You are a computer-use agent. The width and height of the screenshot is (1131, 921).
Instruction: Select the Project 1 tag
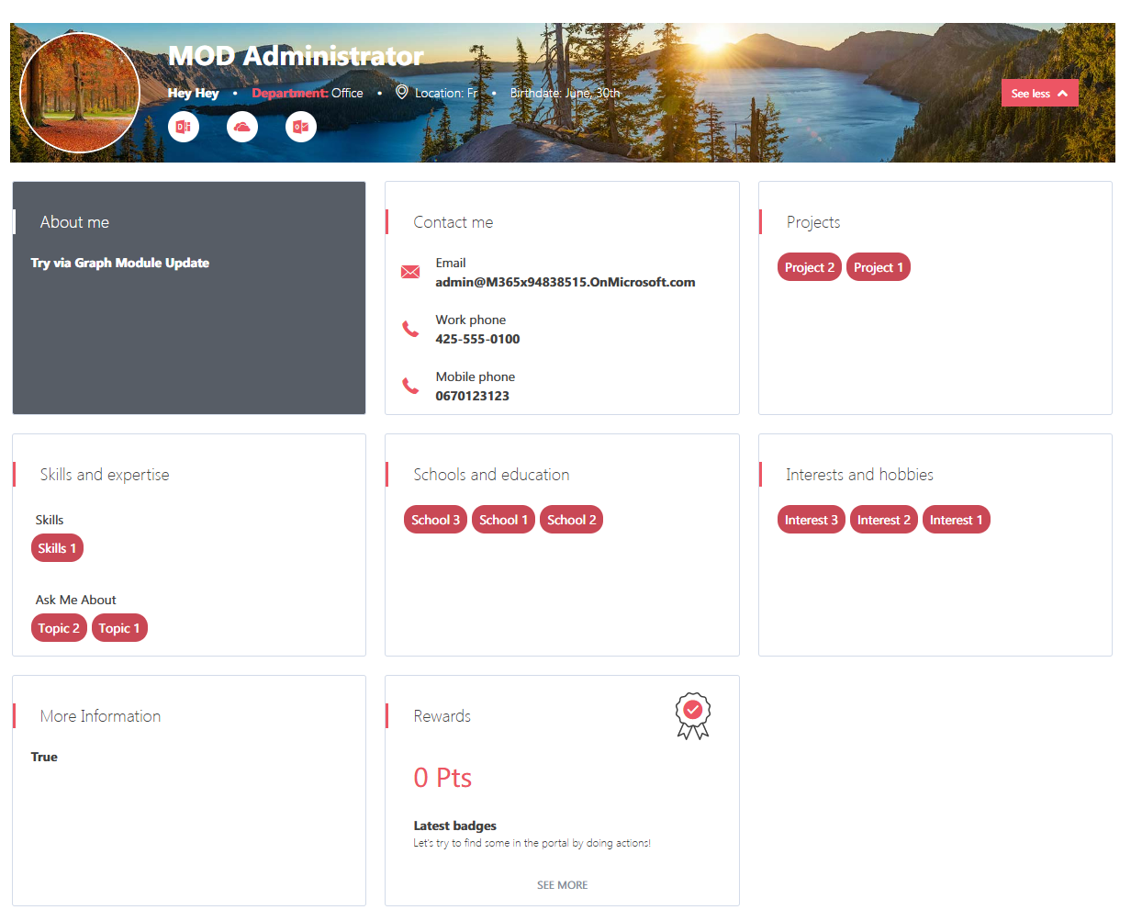[879, 267]
